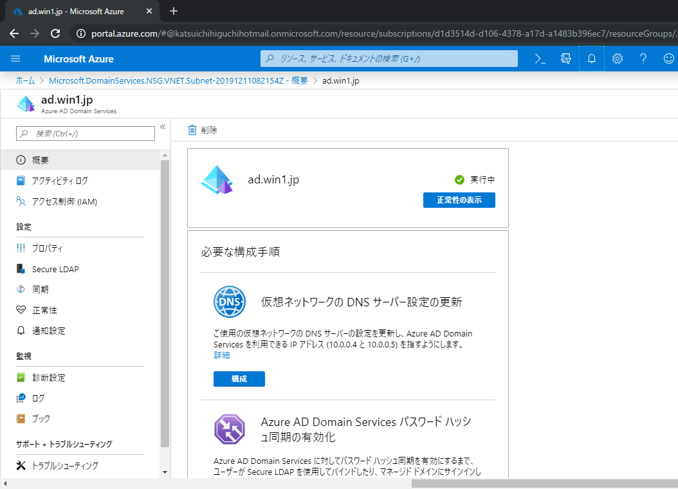
Task: Click the 実行中 status text
Action: (x=482, y=180)
